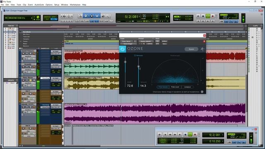Viewport: 265px width, 149px height.
Task: Choose the Selector tool in toolbar
Action: pyautogui.click(x=92, y=16)
